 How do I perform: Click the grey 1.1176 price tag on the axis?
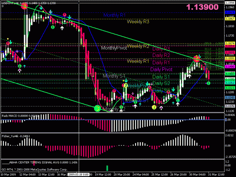point(230,106)
